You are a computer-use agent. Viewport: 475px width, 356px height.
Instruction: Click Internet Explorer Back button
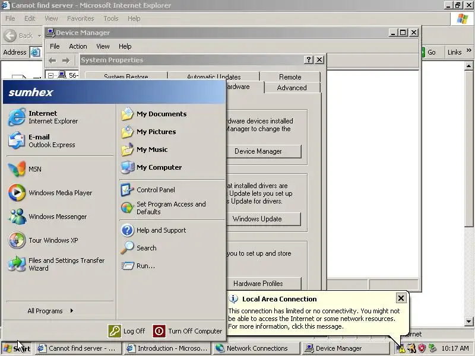19,36
